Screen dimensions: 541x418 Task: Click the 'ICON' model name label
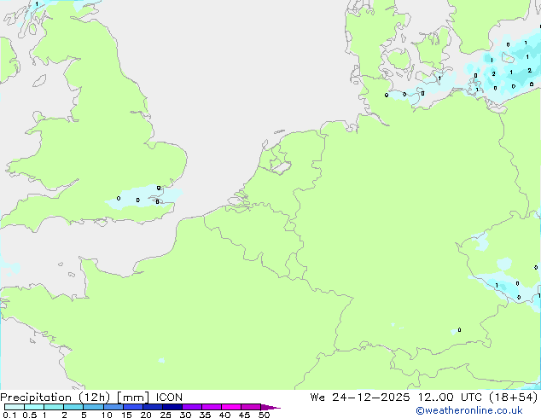(169, 398)
